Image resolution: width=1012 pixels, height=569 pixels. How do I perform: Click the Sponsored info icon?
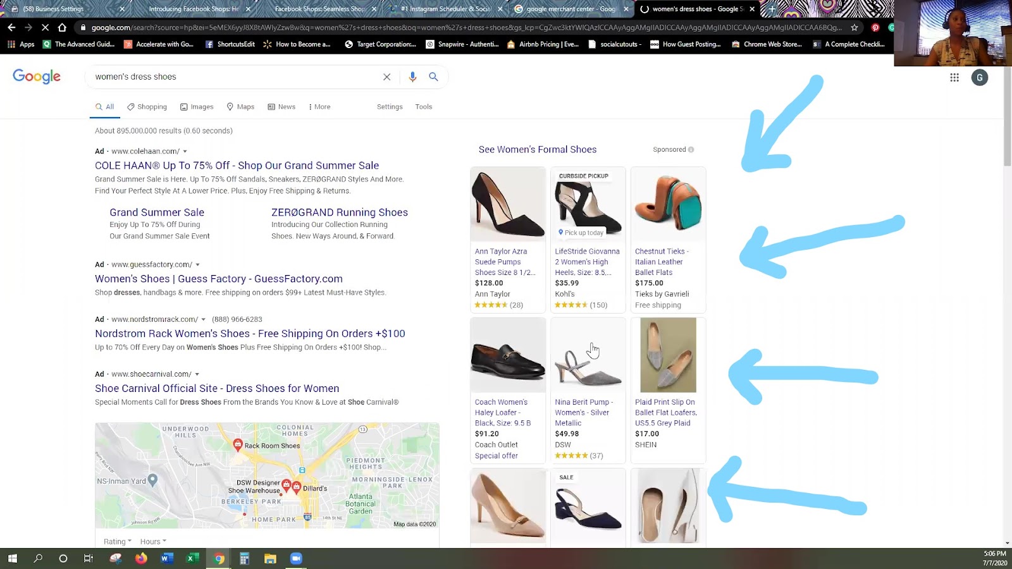point(691,150)
